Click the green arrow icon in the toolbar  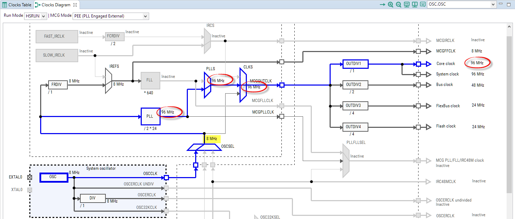tap(382, 5)
